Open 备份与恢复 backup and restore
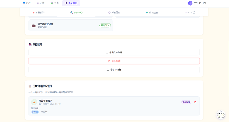 114,70
